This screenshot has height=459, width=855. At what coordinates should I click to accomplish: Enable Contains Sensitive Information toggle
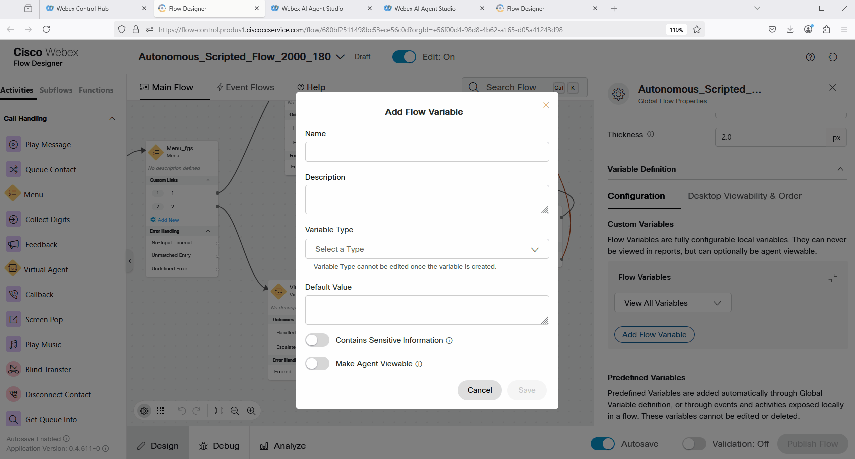pyautogui.click(x=317, y=340)
